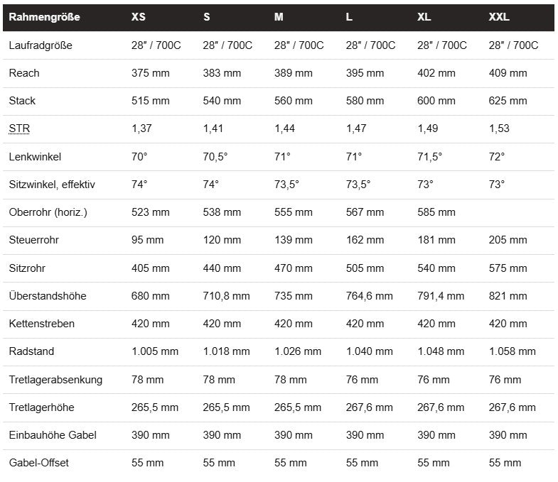
Task: Click the underlined STR abbreviation label
Action: pos(19,128)
